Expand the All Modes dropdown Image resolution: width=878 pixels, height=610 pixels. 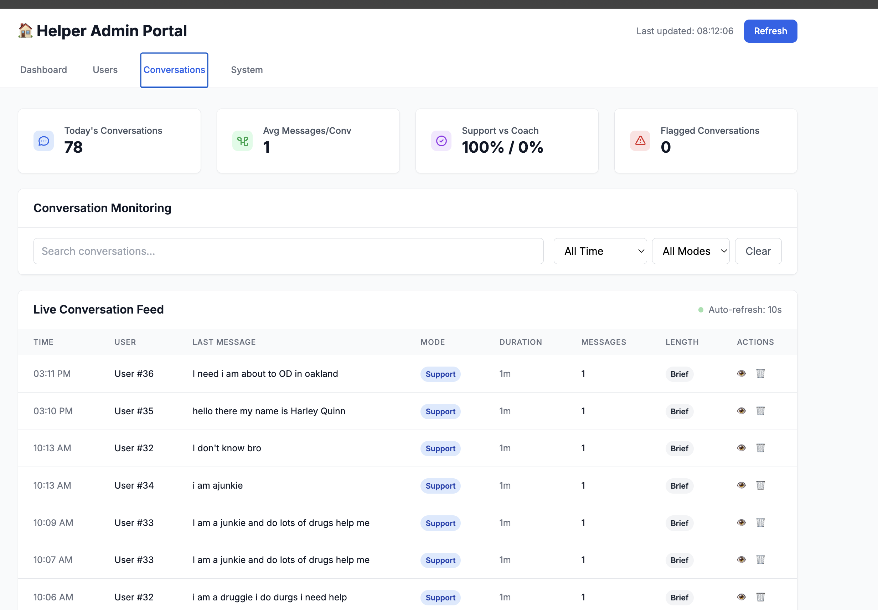click(x=690, y=251)
